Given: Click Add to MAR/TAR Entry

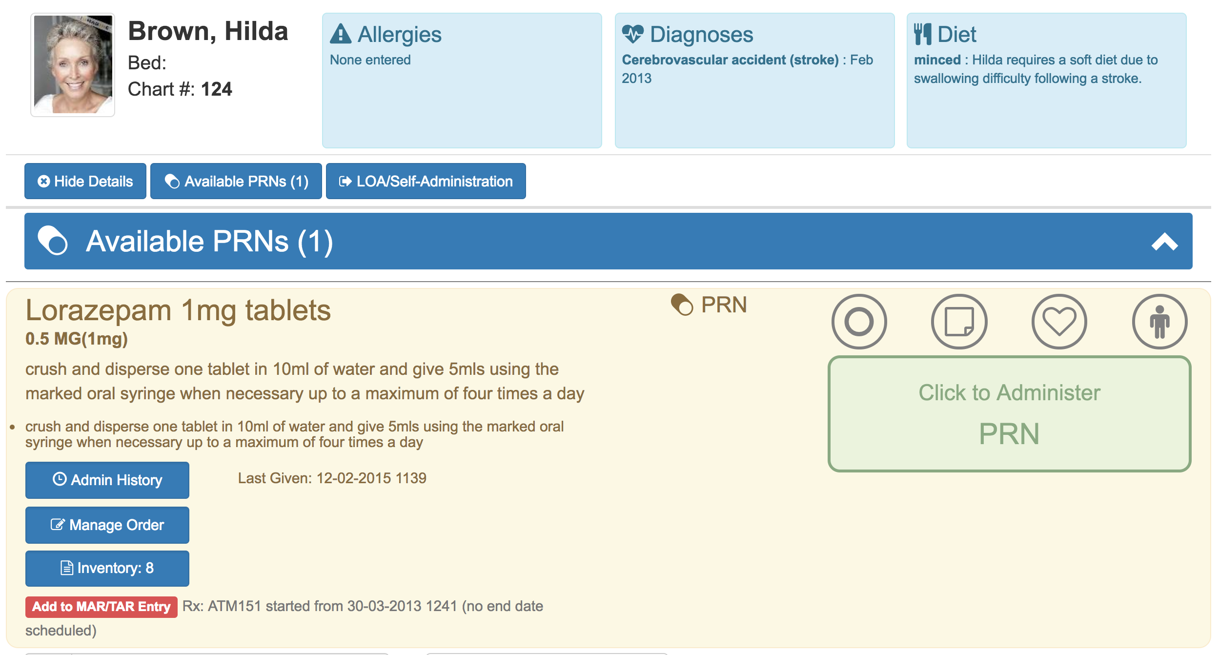Looking at the screenshot, I should (102, 607).
